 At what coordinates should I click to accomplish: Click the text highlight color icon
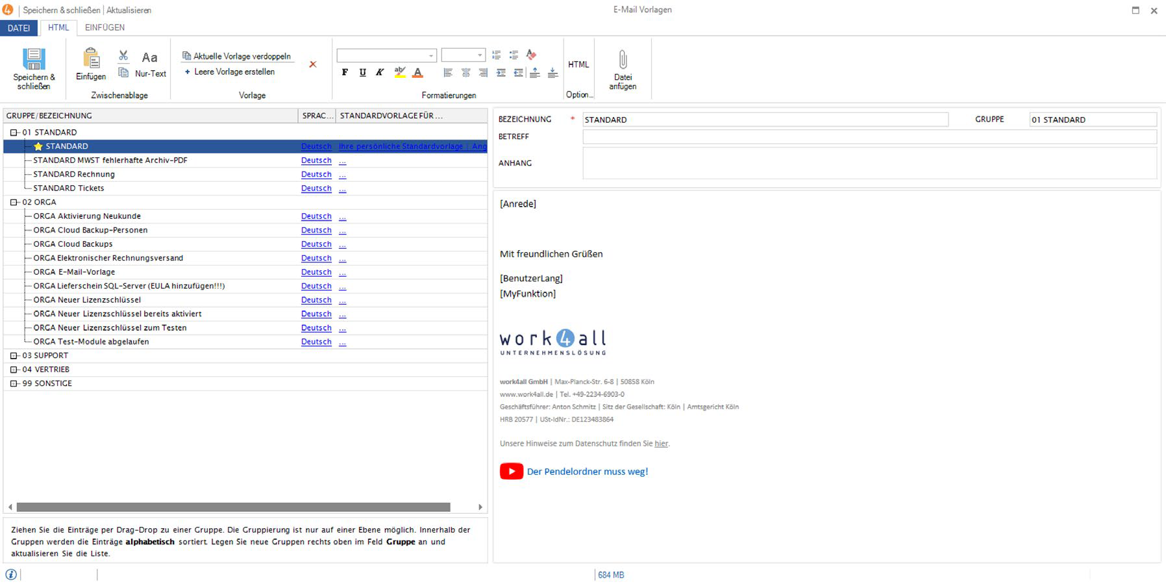[400, 73]
